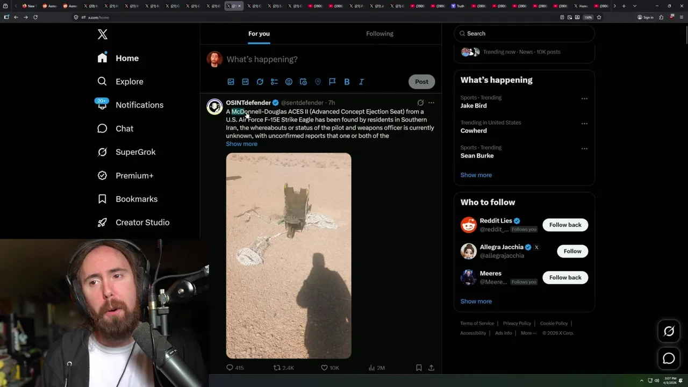The width and height of the screenshot is (688, 387).
Task: Open Explore in the sidebar
Action: [x=120, y=82]
